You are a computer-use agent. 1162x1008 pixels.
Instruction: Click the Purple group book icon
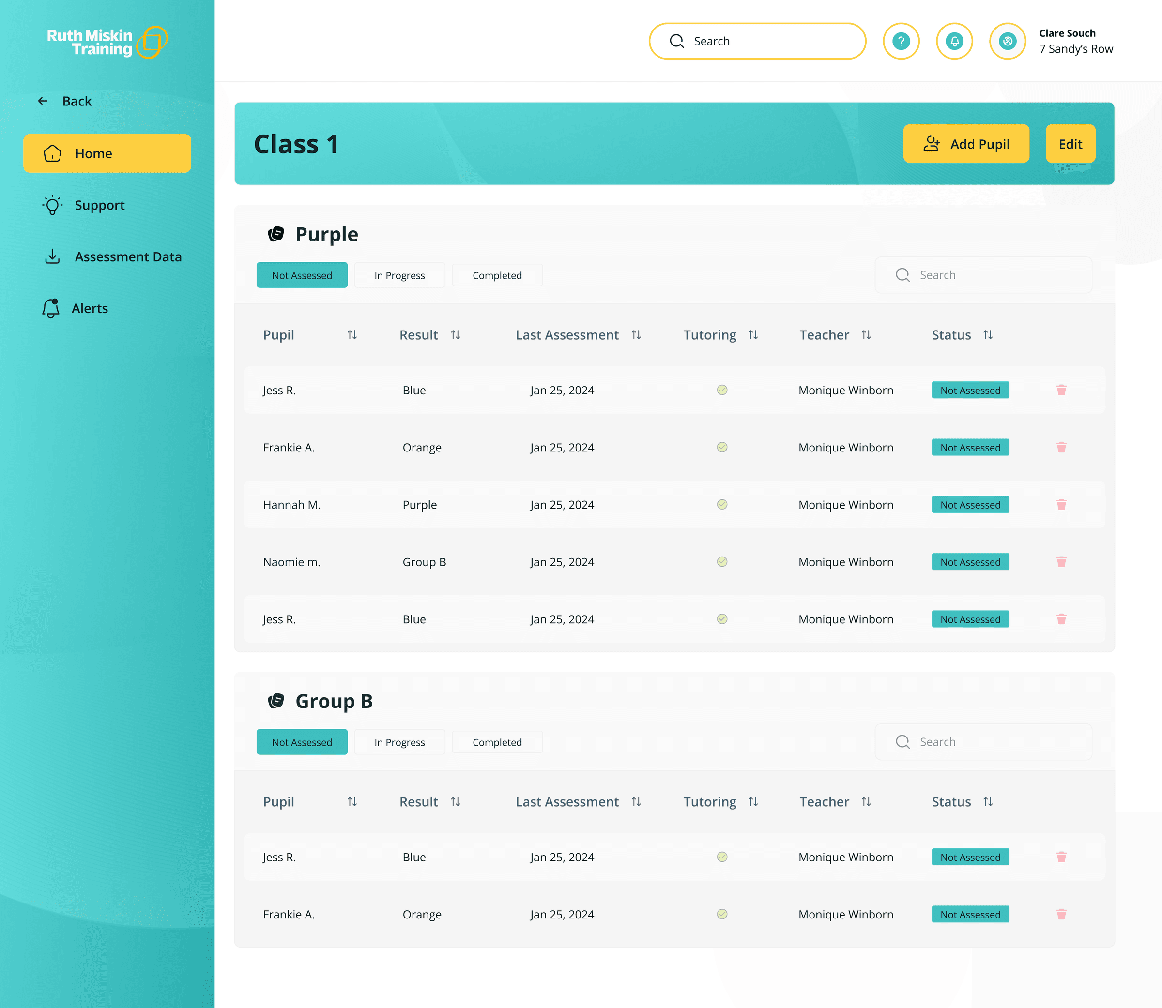[x=275, y=234]
